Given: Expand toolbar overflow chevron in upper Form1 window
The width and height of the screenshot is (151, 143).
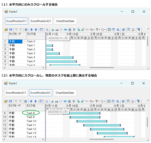Looking at the screenshot, I should pyautogui.click(x=148, y=29).
